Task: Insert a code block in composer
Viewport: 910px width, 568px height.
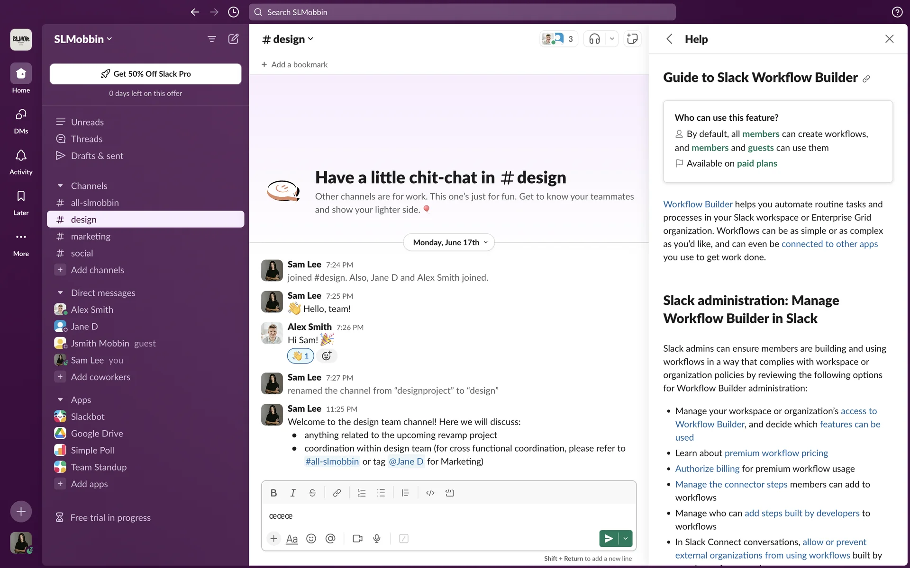Action: (x=449, y=493)
